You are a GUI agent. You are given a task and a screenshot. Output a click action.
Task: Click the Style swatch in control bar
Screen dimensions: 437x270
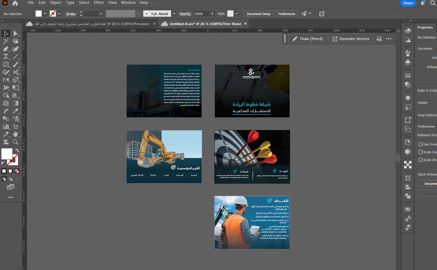[x=230, y=13]
